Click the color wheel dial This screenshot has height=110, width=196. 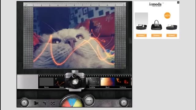[72, 101]
